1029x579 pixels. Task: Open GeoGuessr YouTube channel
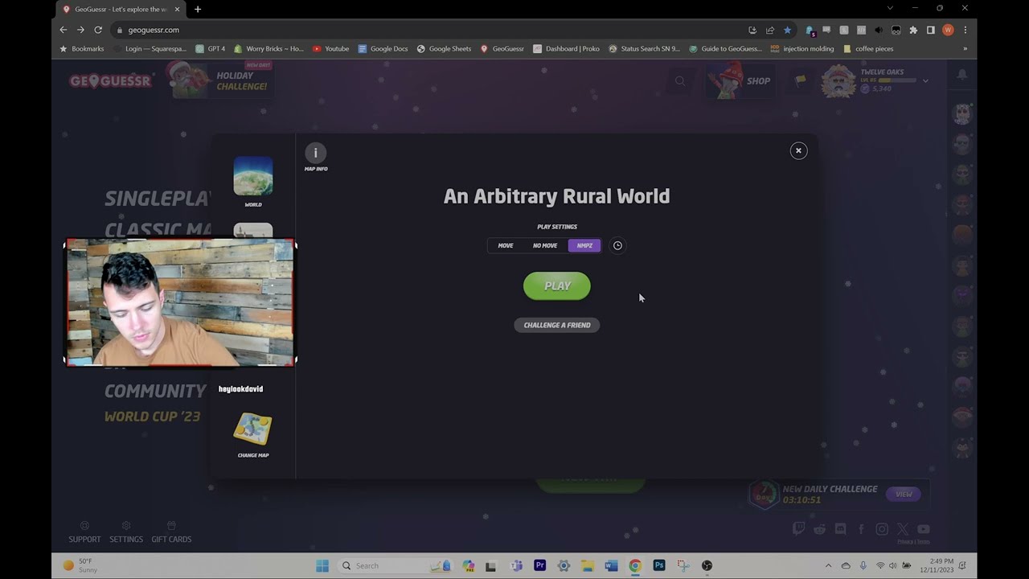pos(924,529)
